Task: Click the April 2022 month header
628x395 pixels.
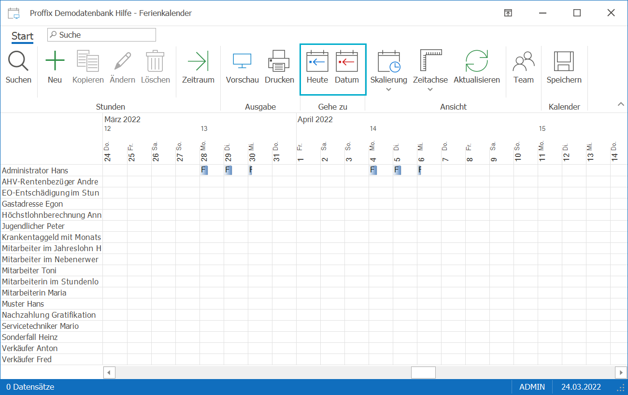Action: [x=315, y=119]
